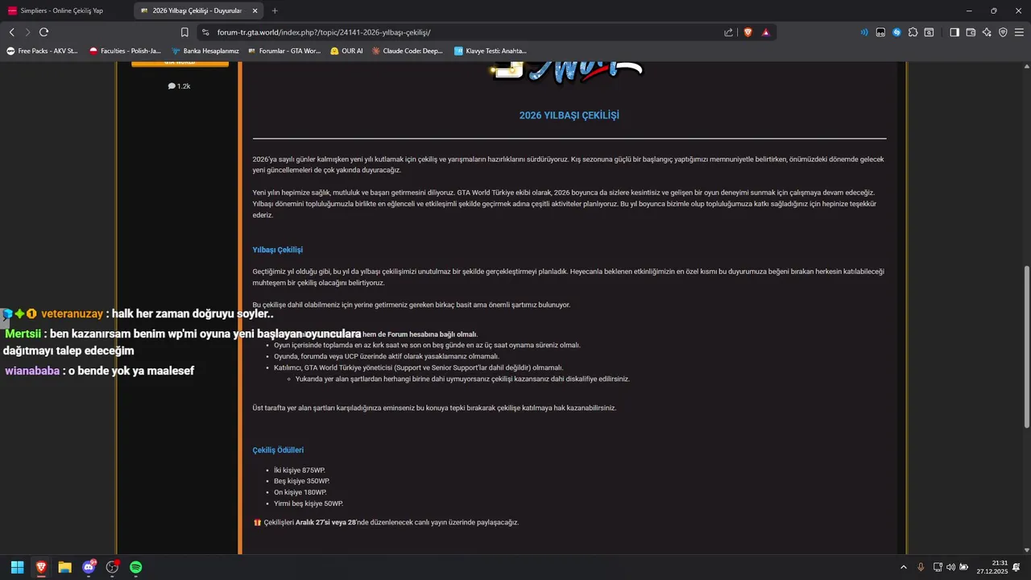Open site settings icon beside URL
The width and height of the screenshot is (1031, 580).
(205, 32)
